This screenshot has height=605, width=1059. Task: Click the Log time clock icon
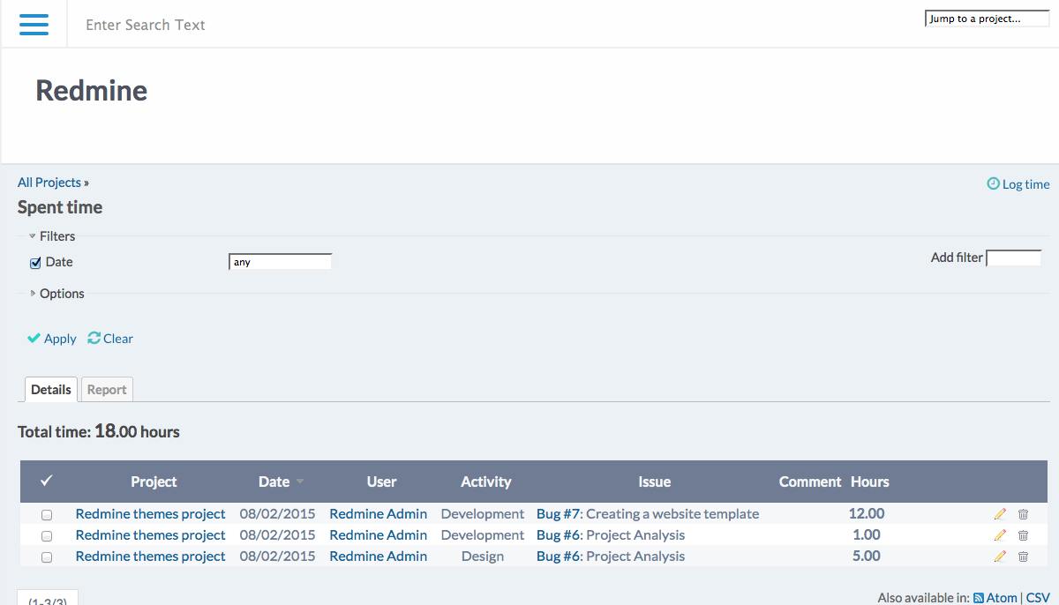coord(993,184)
